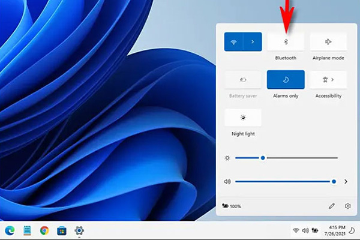Open audio output device chevron
360x240 pixels.
click(346, 182)
